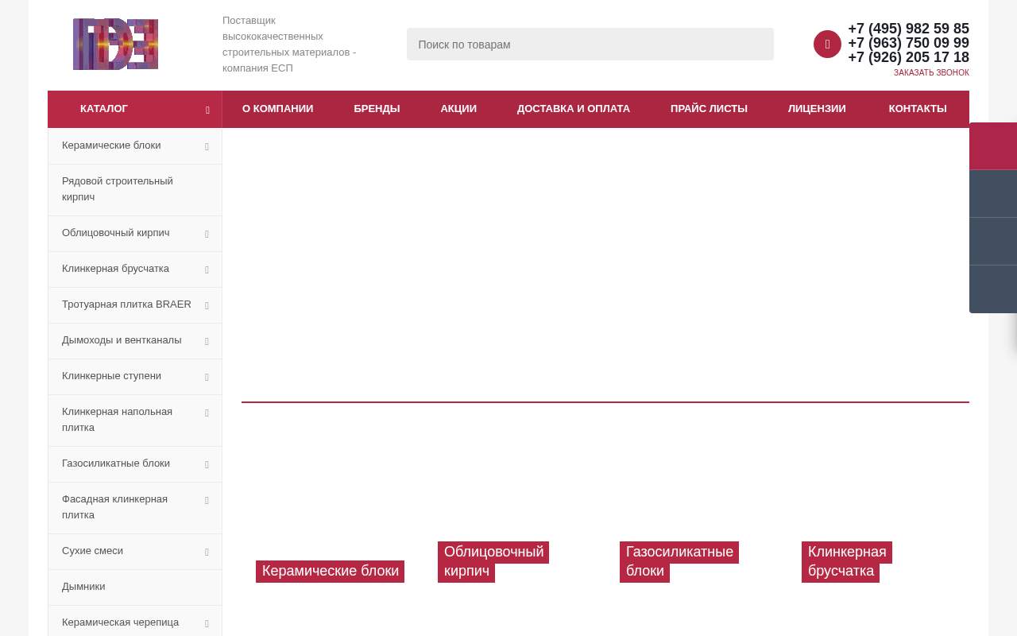The width and height of the screenshot is (1017, 636).
Task: Expand the Газосиликатные блоки sidebar arrow
Action: tap(207, 464)
